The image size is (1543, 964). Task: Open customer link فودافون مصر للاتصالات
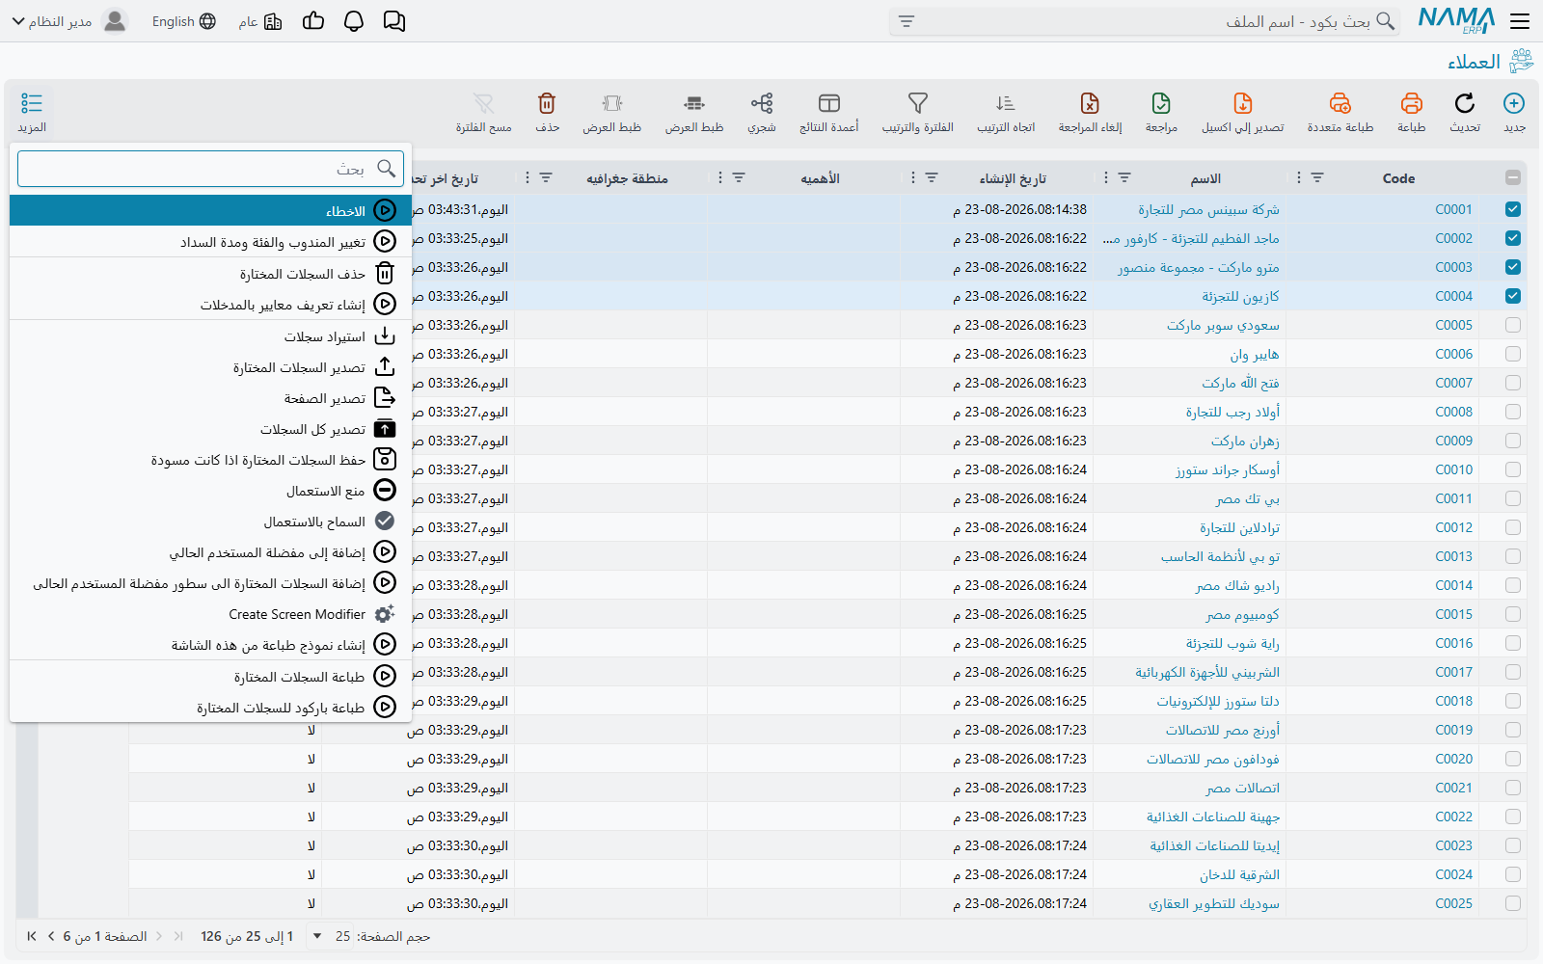pos(1213,759)
